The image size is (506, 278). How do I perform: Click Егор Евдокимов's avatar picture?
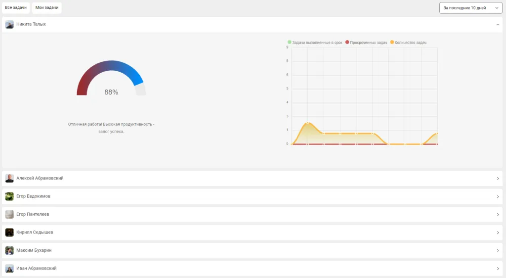tap(9, 196)
